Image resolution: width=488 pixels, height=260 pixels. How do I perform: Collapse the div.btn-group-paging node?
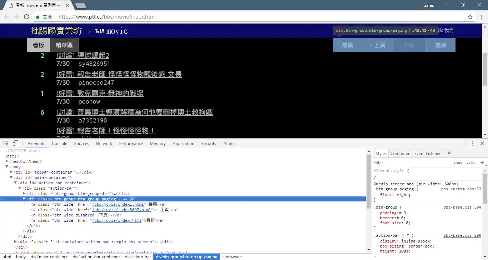pos(24,199)
